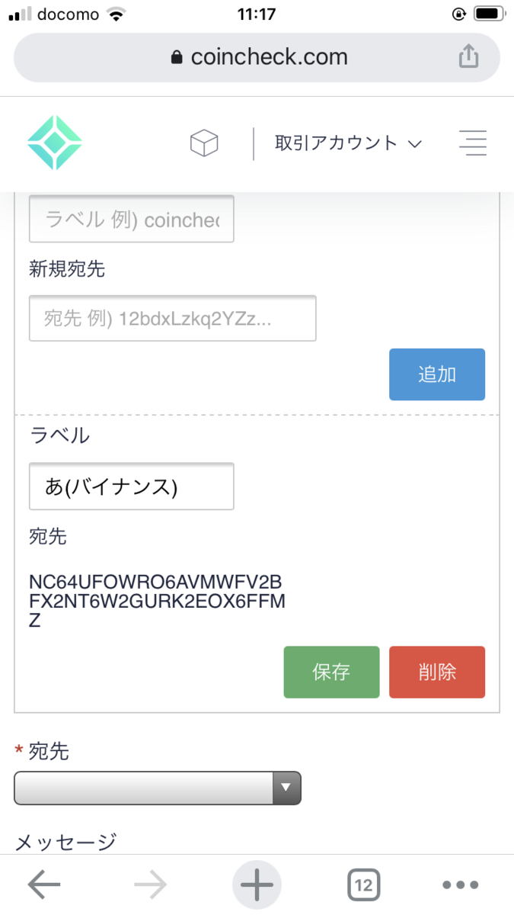Open the 宛先 destination dropdown
Screen dimensions: 514x915
pyautogui.click(x=157, y=788)
